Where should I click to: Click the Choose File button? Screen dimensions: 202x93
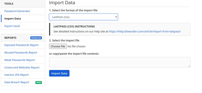pyautogui.click(x=58, y=46)
